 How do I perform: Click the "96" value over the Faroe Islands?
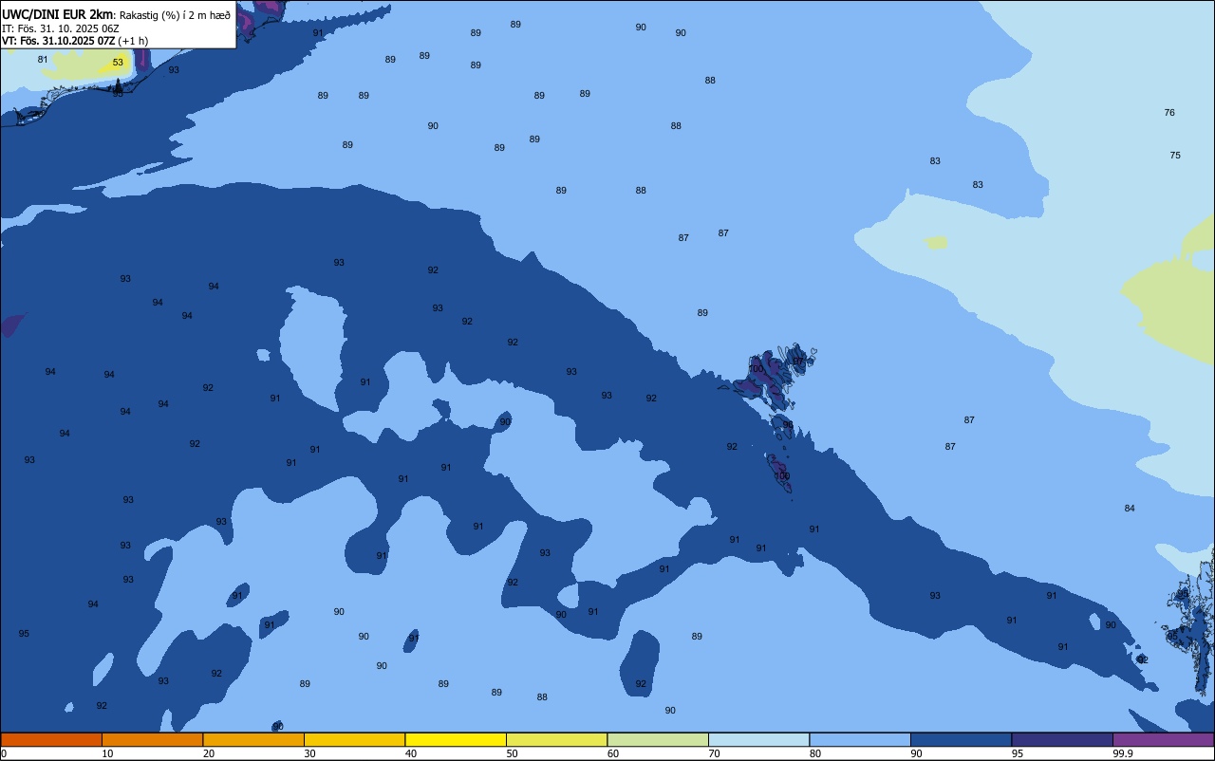click(x=788, y=424)
